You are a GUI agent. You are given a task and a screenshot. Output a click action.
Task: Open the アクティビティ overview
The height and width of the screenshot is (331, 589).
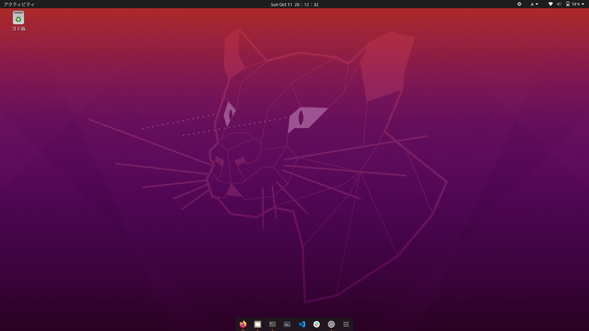click(x=19, y=4)
